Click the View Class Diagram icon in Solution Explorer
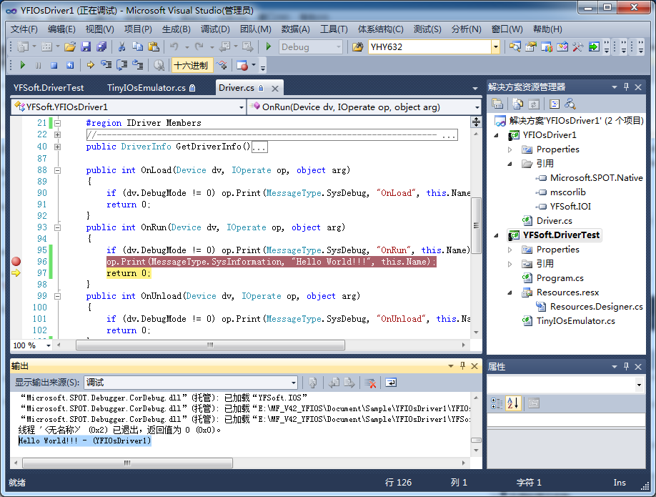Image resolution: width=656 pixels, height=497 pixels. tap(570, 104)
